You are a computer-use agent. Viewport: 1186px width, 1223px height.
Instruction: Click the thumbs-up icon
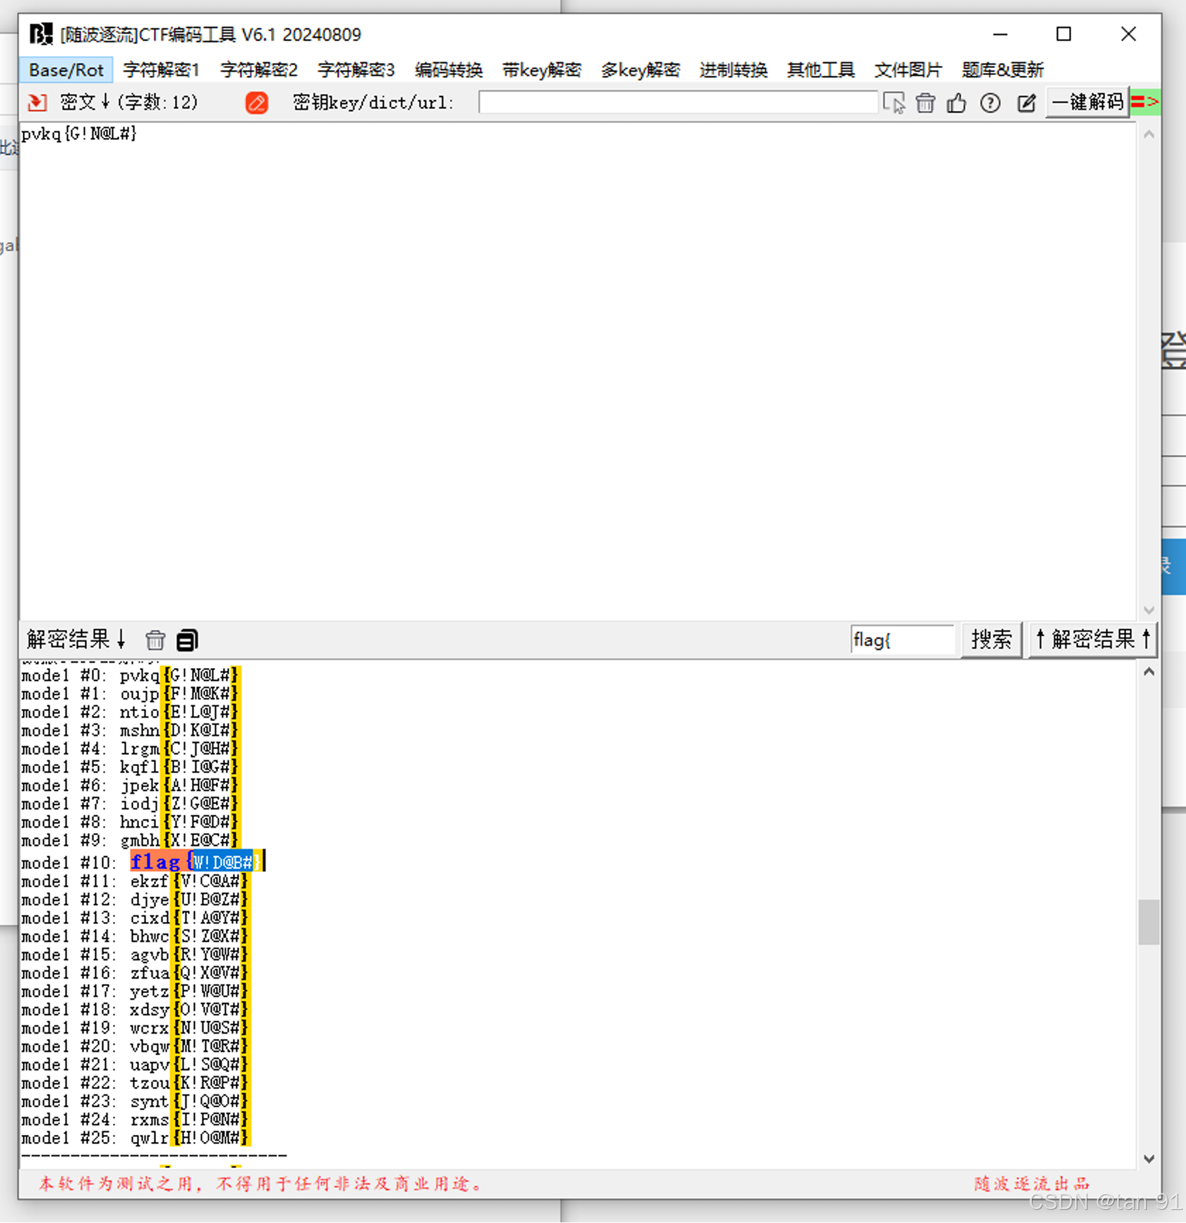(956, 103)
